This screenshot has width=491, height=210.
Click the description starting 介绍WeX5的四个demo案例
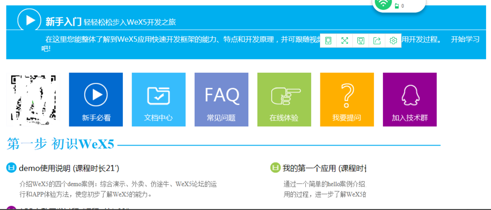(x=118, y=189)
